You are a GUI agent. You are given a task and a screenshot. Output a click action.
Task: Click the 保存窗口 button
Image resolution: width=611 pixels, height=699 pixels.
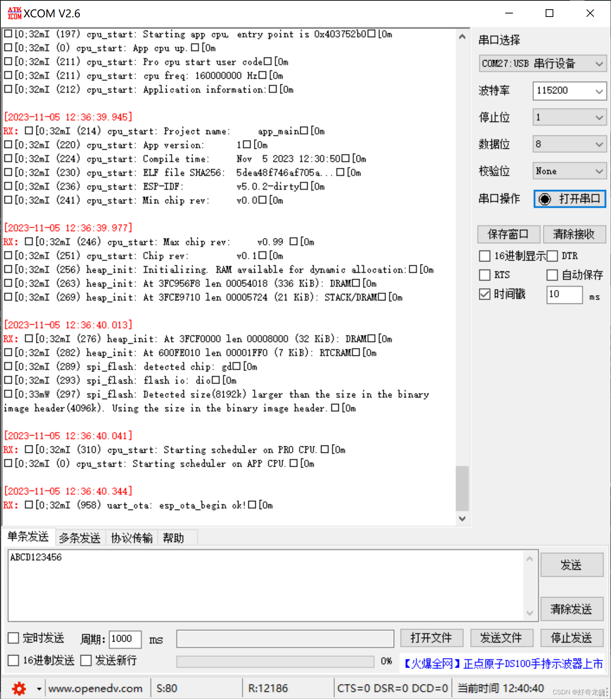(508, 234)
